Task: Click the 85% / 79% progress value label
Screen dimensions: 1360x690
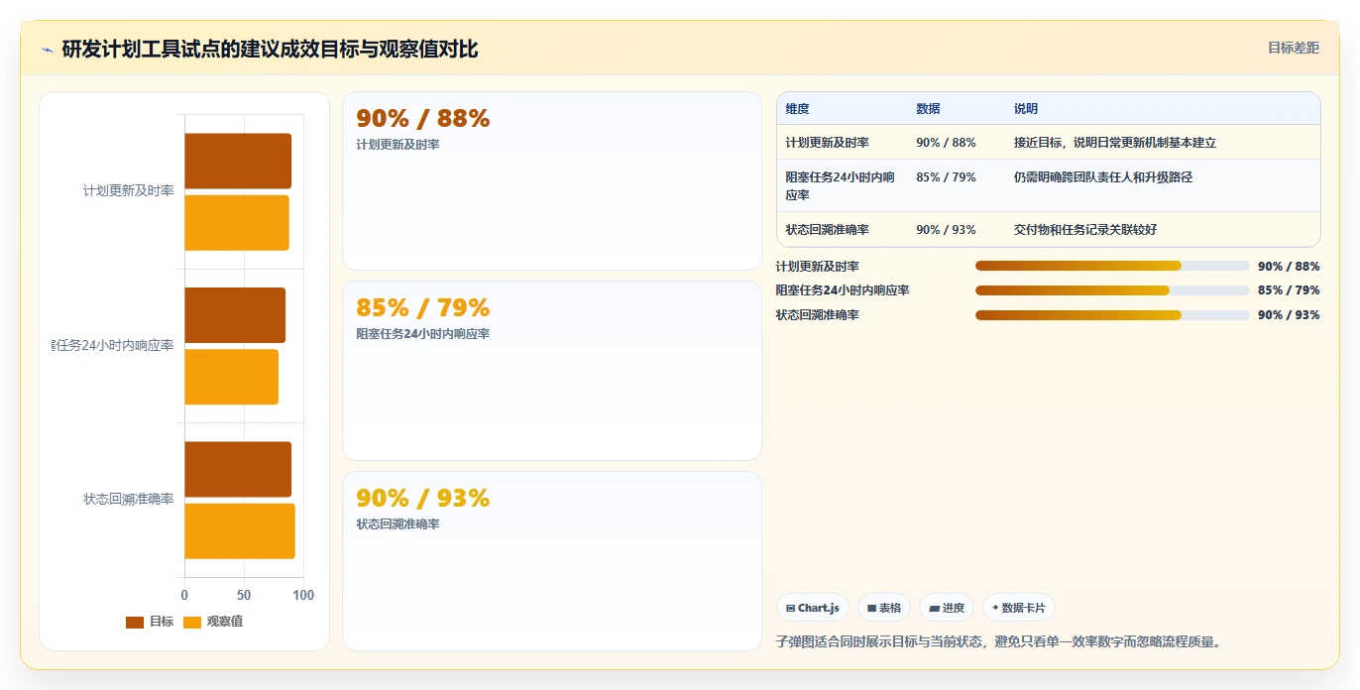Action: coord(1289,290)
